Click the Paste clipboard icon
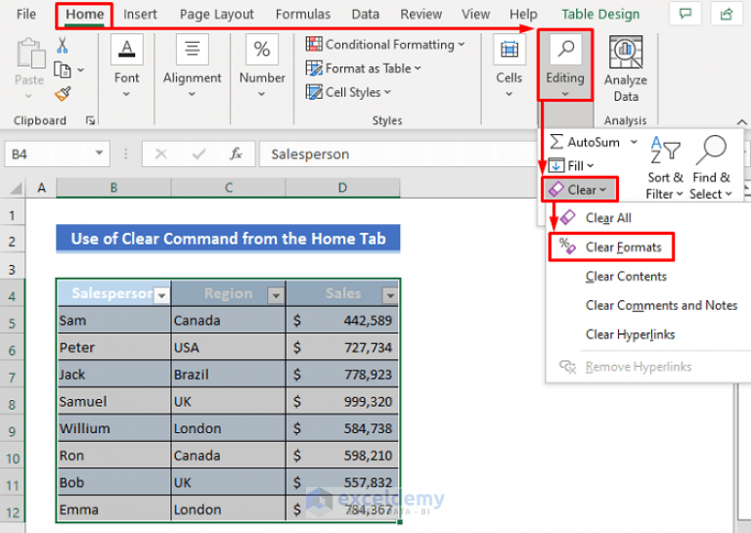The height and width of the screenshot is (533, 751). click(x=30, y=53)
